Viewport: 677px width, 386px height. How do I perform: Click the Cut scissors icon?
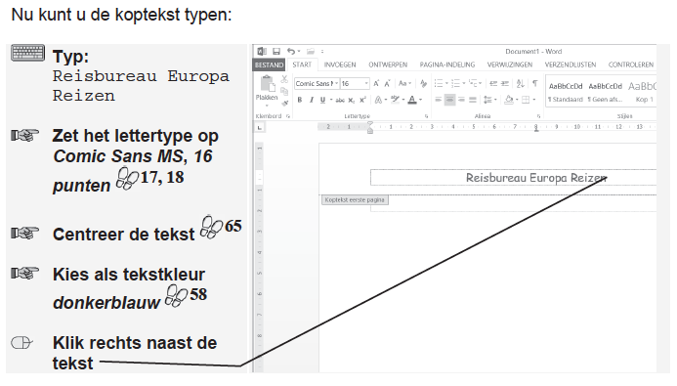[284, 79]
